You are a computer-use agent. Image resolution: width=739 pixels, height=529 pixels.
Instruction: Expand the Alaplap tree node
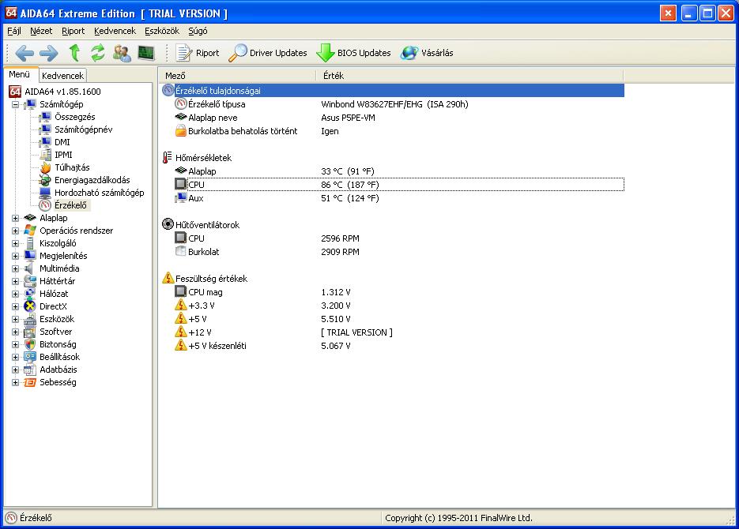pos(16,219)
